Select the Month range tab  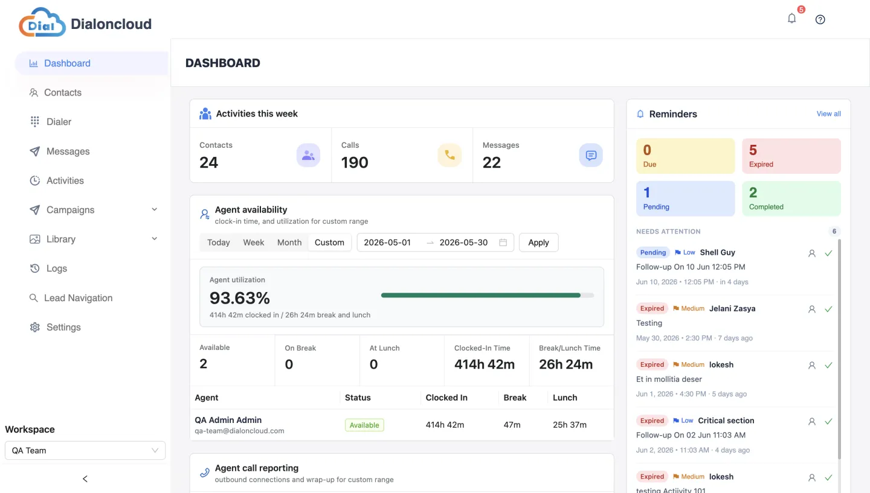289,243
